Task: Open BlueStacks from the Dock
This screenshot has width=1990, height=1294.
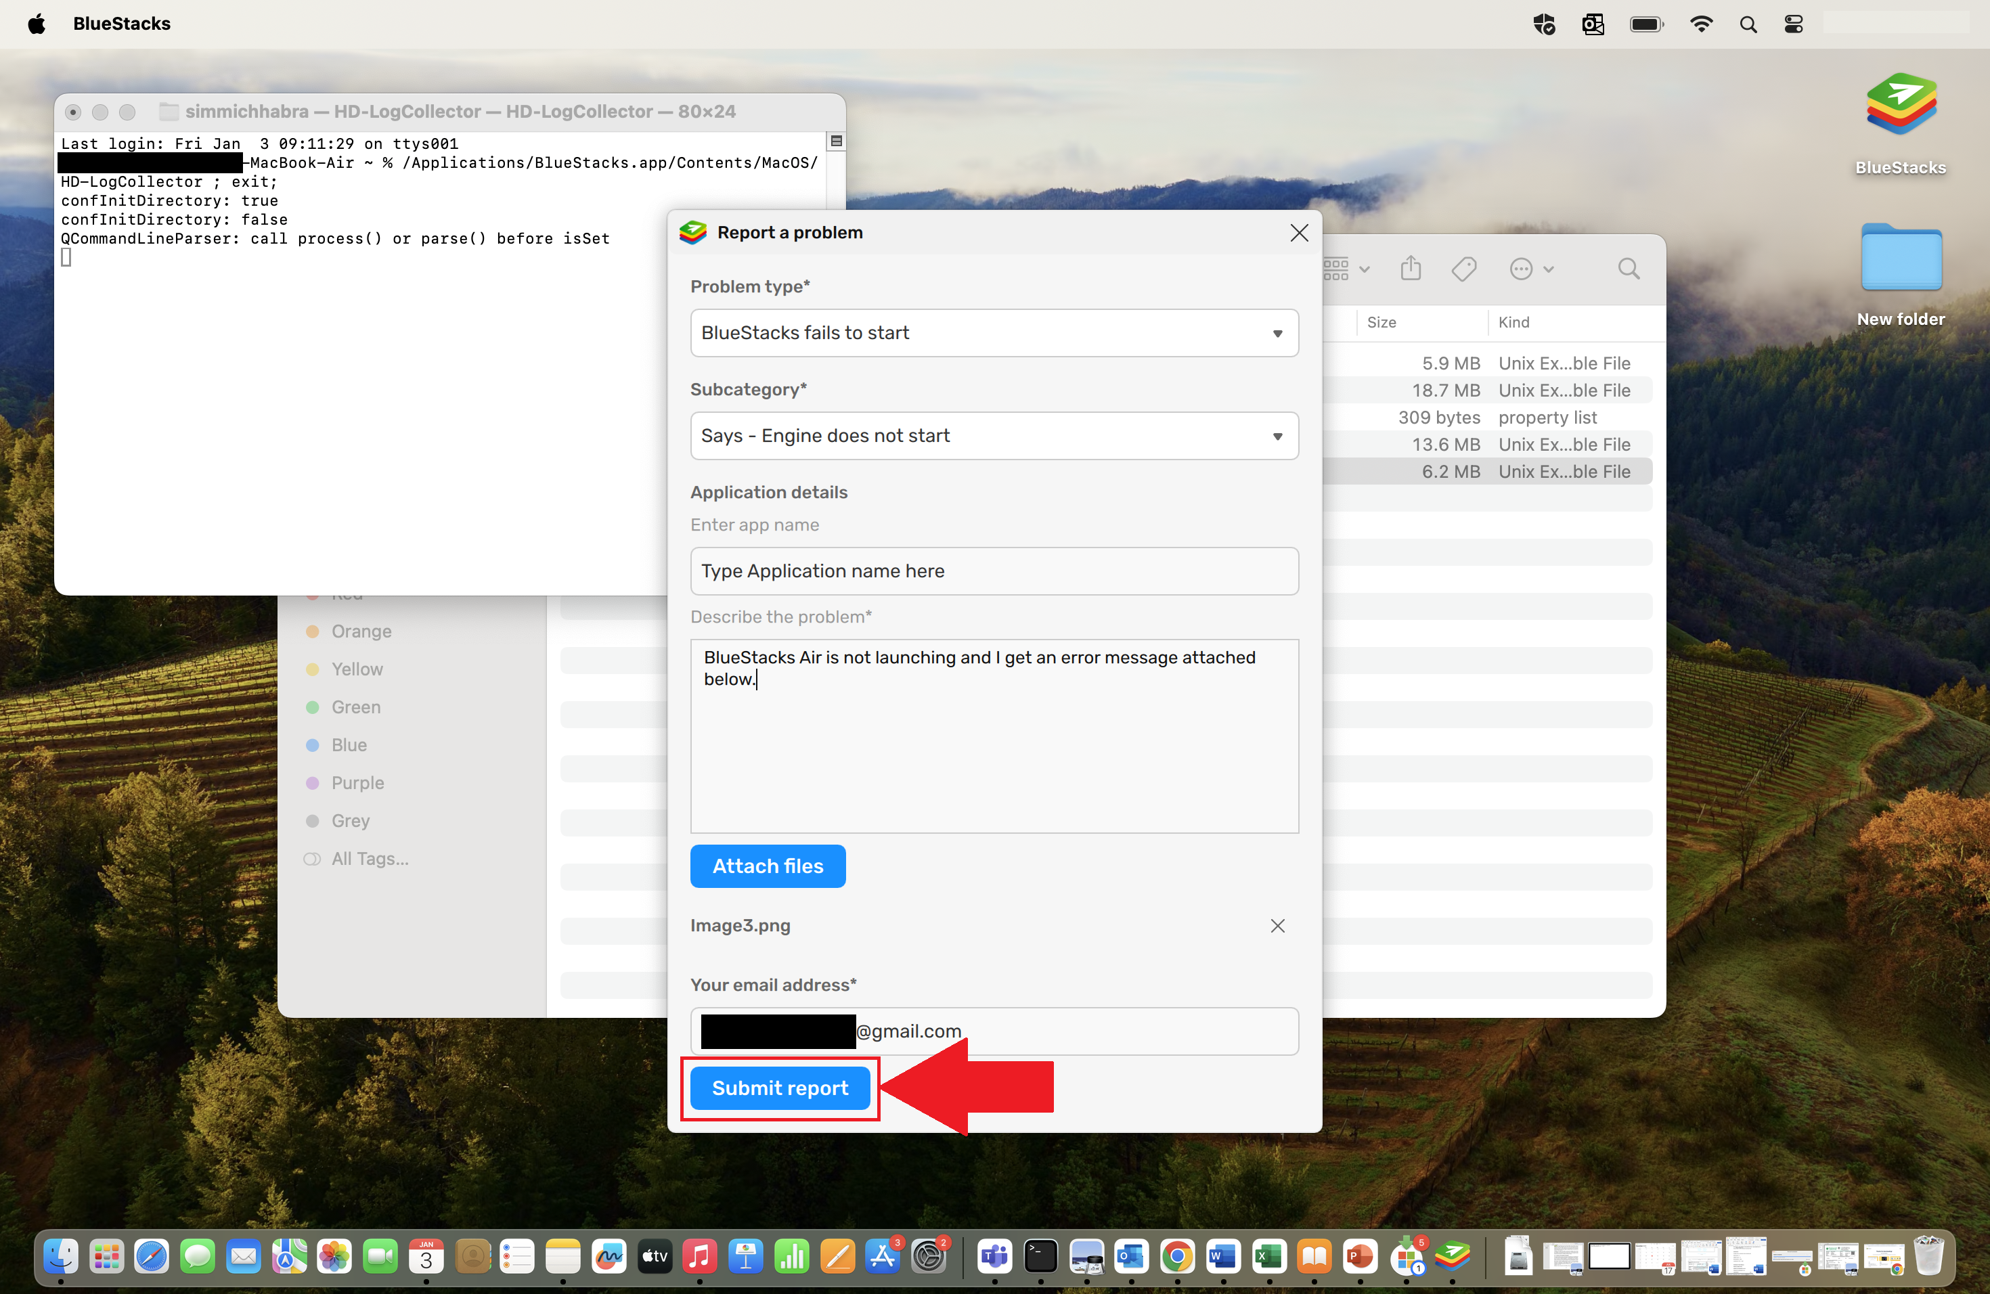Action: coord(1453,1256)
